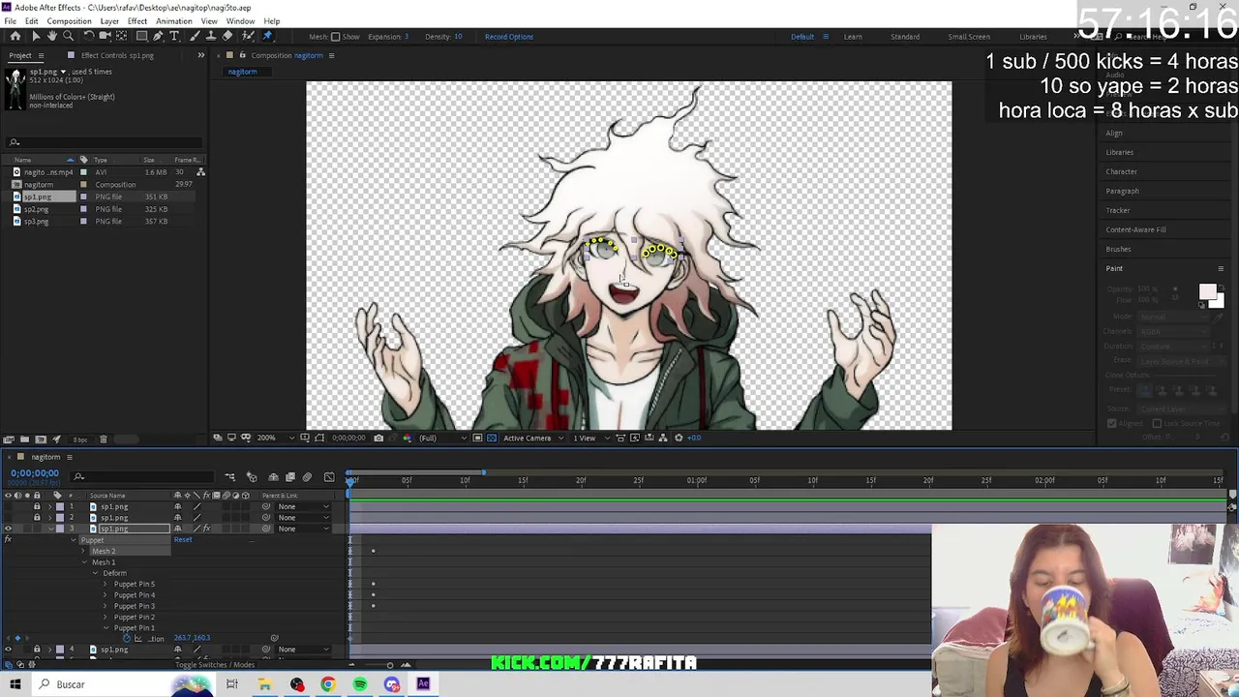Select the Eraser tool
Image resolution: width=1239 pixels, height=697 pixels.
tap(227, 36)
